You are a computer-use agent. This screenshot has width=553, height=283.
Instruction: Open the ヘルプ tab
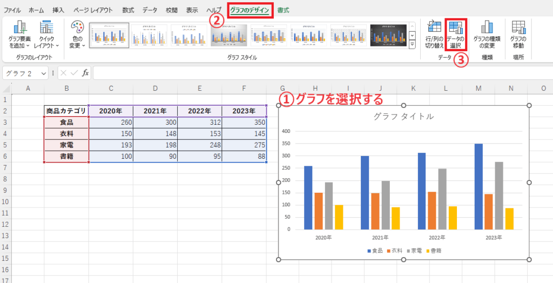click(x=214, y=10)
